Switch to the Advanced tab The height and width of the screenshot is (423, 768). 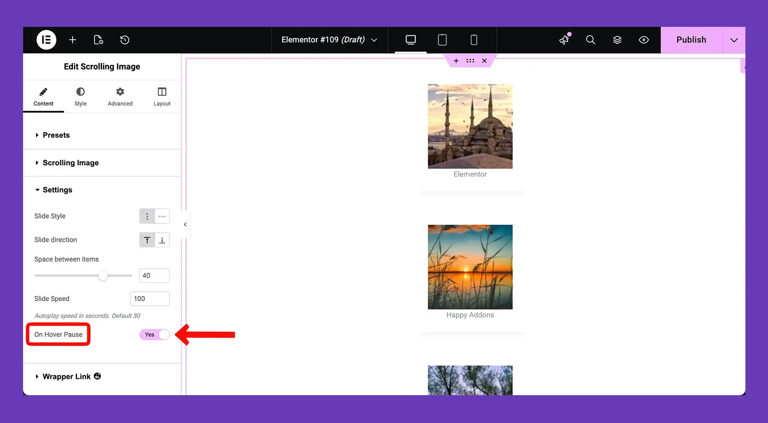pyautogui.click(x=120, y=97)
